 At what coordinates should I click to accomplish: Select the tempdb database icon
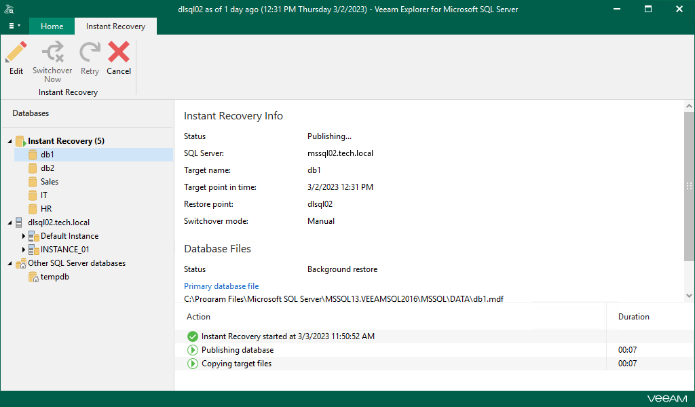[x=33, y=277]
